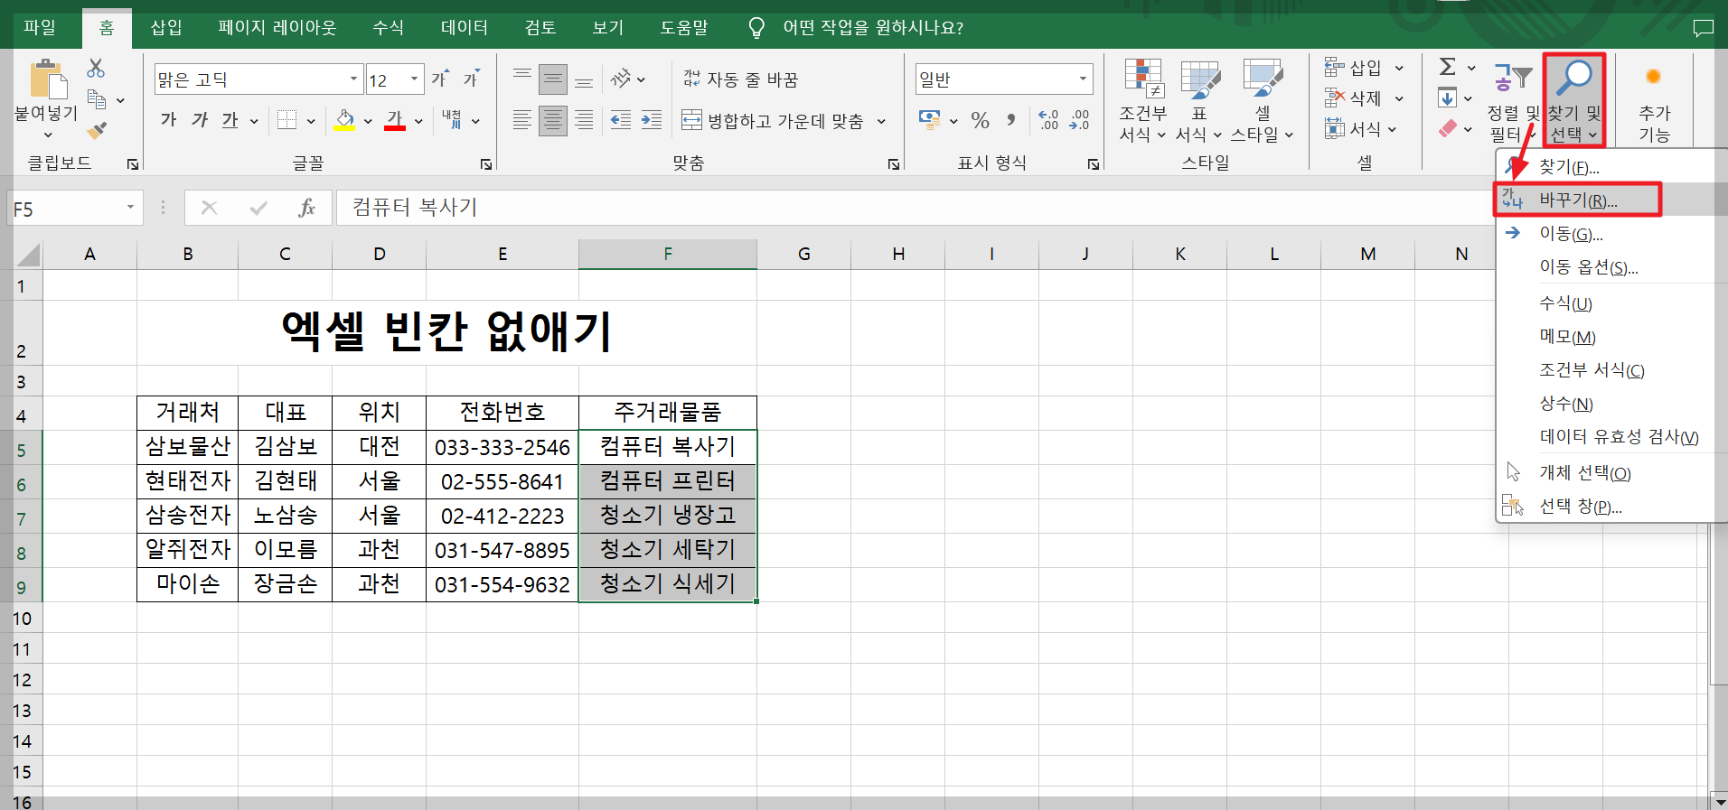The height and width of the screenshot is (810, 1728).
Task: Open 정렬 및 필터 sort filter
Action: coord(1513,100)
